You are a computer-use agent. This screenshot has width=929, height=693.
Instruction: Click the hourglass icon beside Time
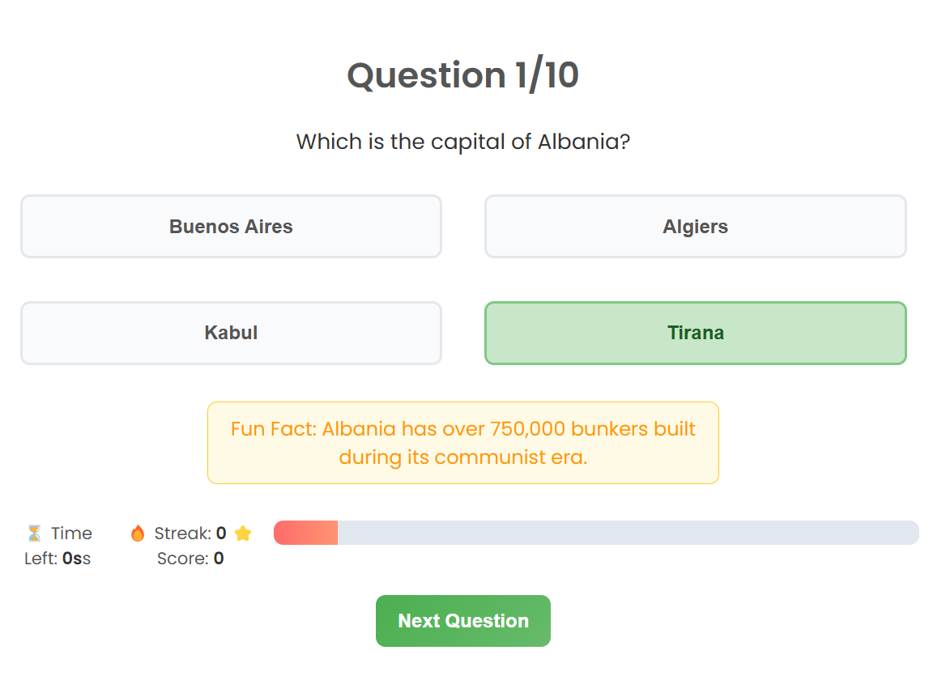[x=34, y=533]
